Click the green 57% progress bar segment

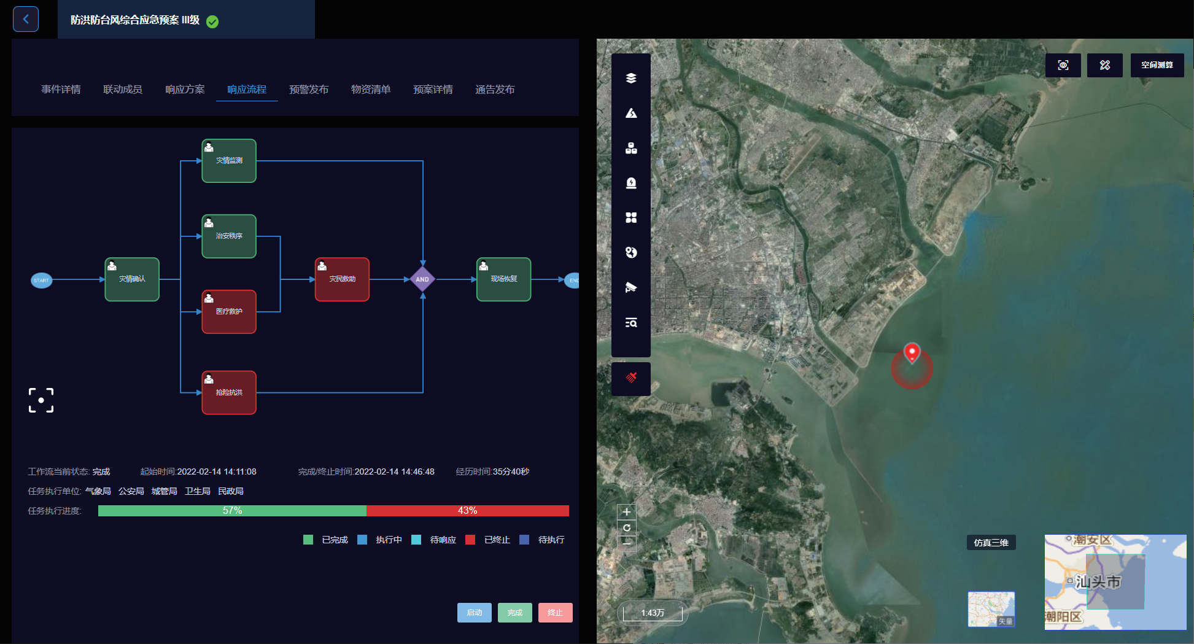232,511
